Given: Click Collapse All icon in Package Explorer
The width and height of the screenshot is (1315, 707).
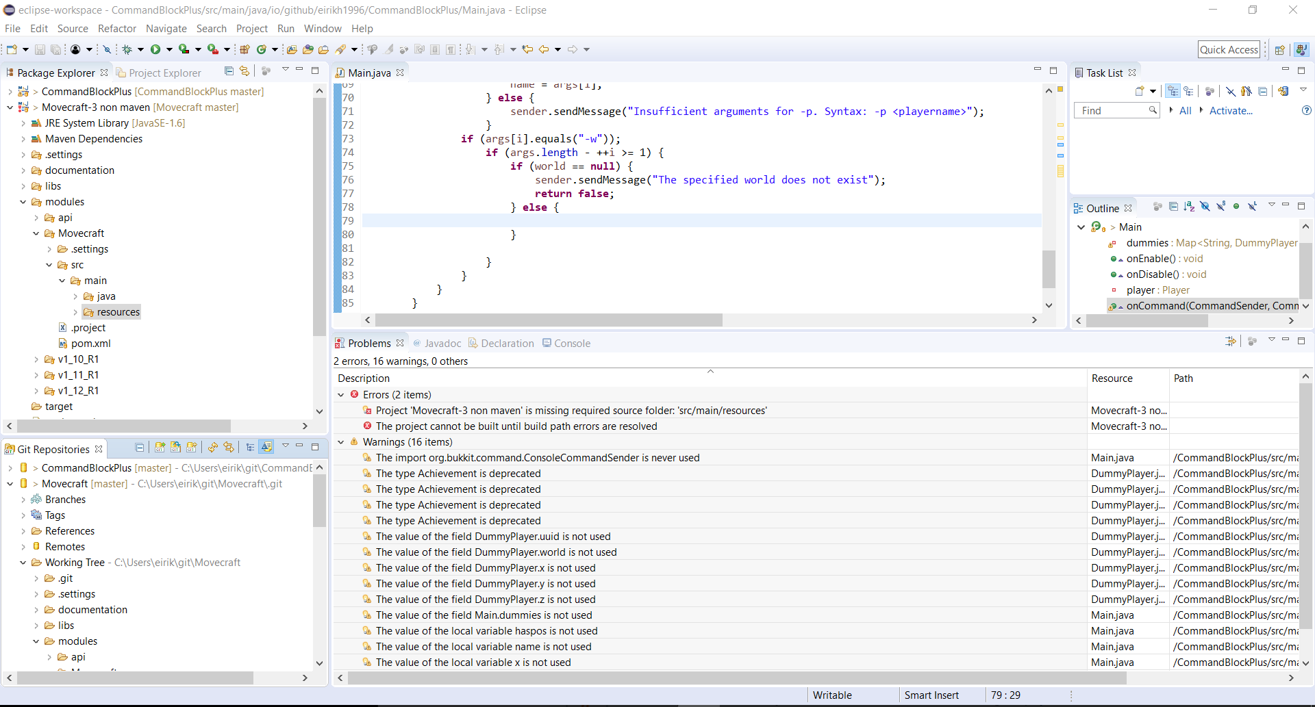Looking at the screenshot, I should click(229, 71).
